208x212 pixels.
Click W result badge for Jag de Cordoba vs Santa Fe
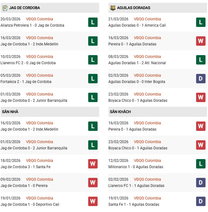[93, 164]
